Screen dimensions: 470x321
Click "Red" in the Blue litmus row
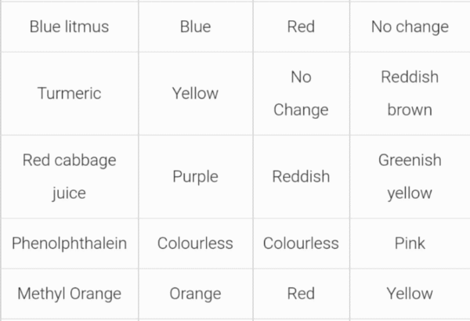301,27
